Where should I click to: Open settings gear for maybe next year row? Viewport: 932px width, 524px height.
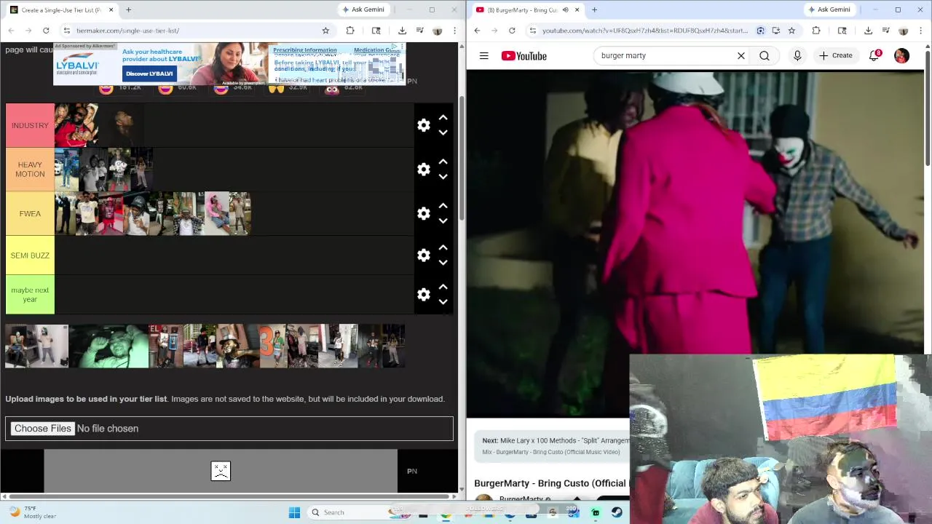[x=424, y=294]
